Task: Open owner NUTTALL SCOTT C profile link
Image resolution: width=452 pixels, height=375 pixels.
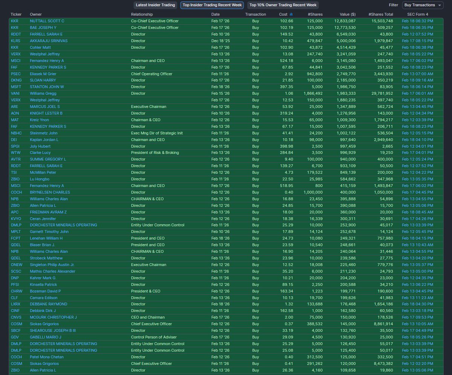Action: (x=47, y=21)
